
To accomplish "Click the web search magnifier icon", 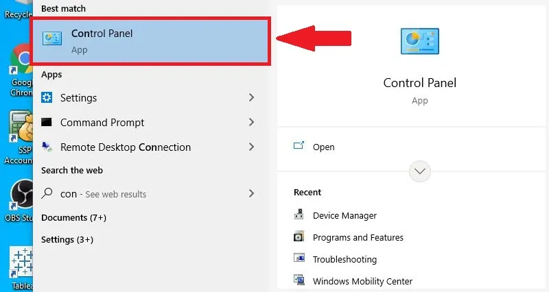I will (47, 193).
